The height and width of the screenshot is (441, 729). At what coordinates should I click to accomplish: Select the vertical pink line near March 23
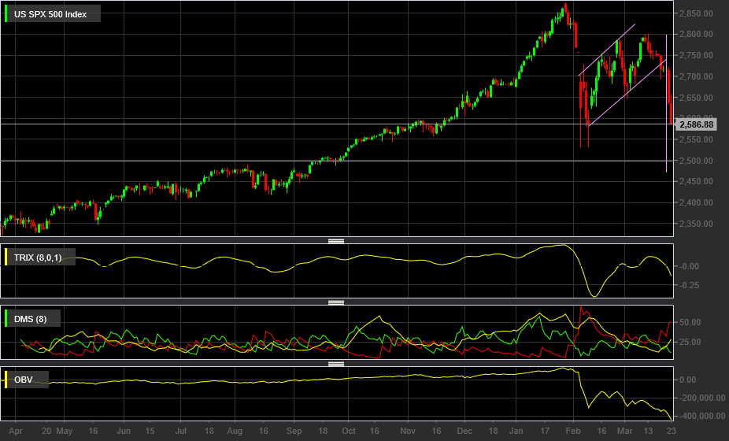tap(666, 103)
